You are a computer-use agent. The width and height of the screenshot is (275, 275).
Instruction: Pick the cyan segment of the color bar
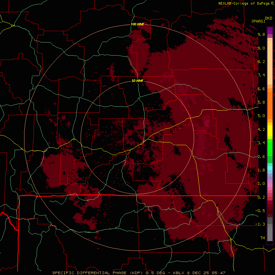(x=270, y=168)
